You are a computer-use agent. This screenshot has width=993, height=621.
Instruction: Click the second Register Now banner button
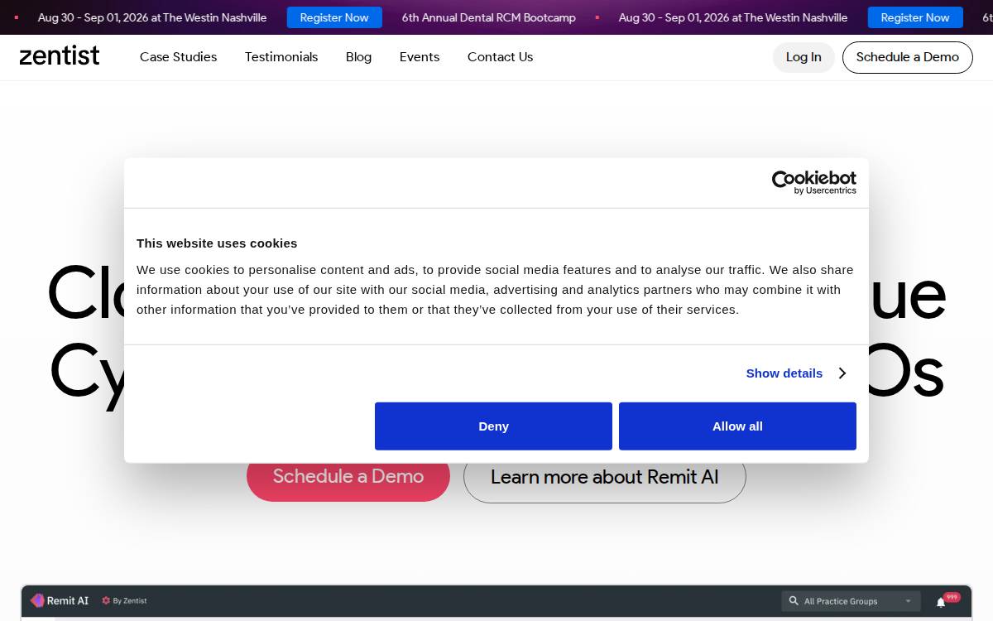(x=915, y=17)
